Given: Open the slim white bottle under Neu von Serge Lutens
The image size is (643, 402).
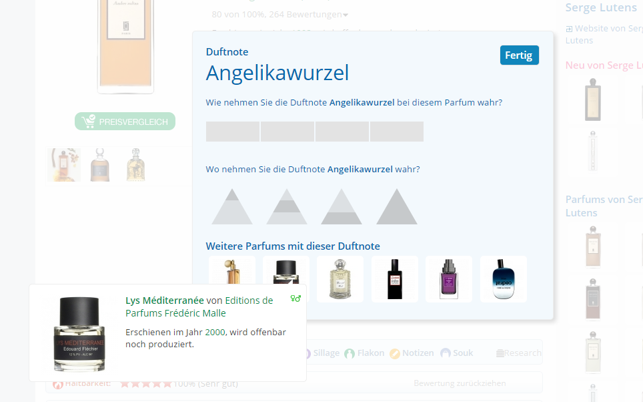Looking at the screenshot, I should click(x=593, y=151).
